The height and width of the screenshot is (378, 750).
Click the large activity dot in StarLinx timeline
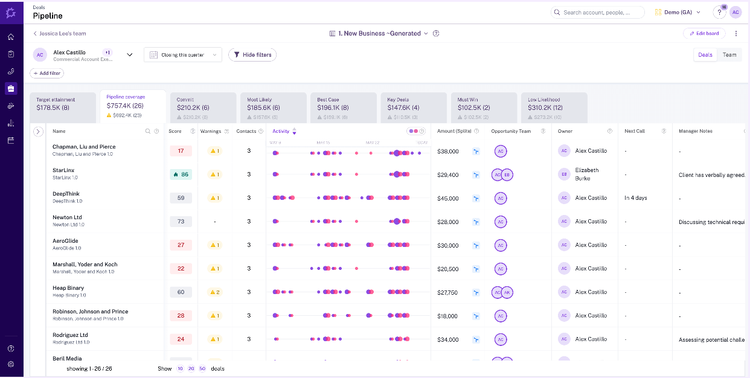397,175
